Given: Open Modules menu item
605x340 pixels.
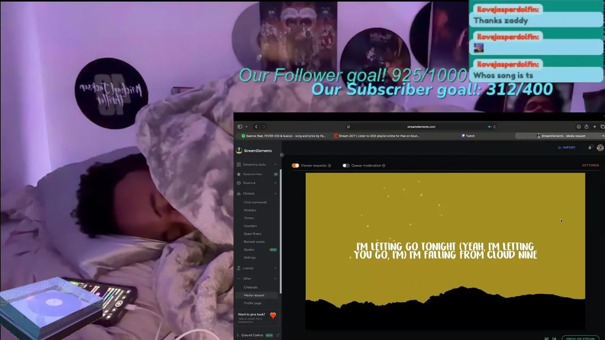Looking at the screenshot, I should [250, 210].
